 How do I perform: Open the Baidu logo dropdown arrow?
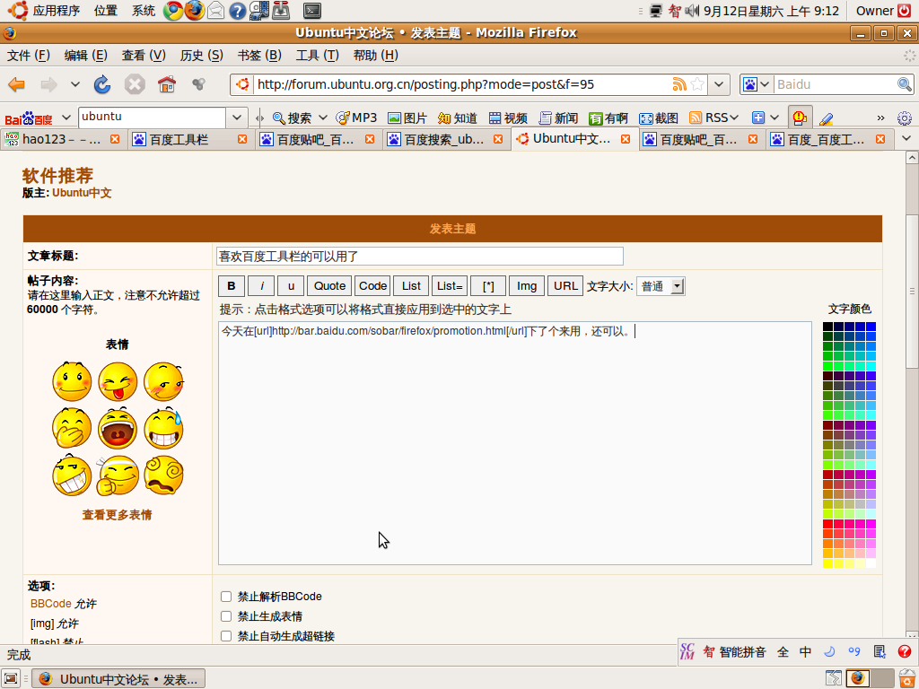pos(66,118)
